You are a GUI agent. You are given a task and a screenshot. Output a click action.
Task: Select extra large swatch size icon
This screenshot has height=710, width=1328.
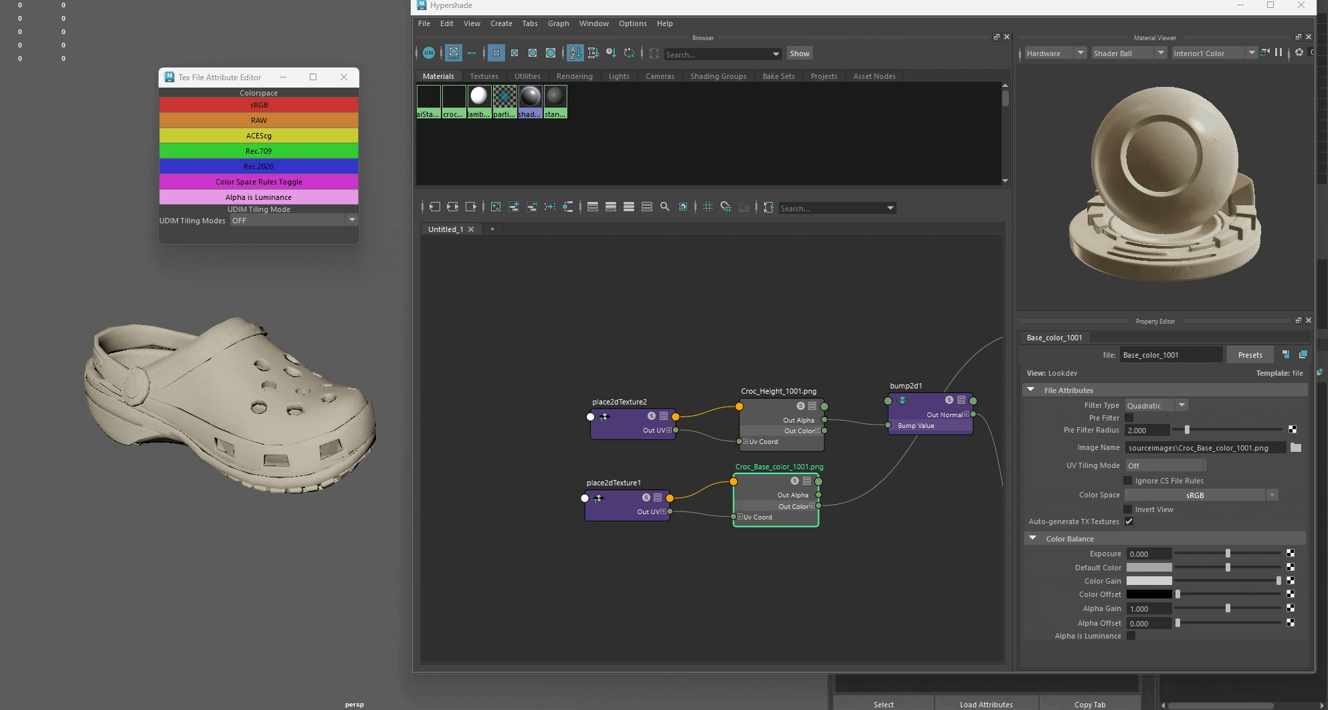point(551,53)
